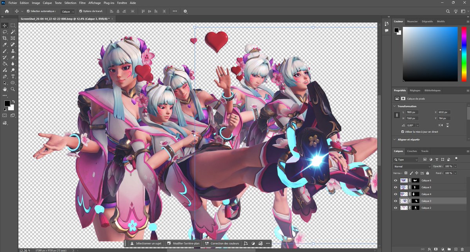Select the Crop tool
Screen dimensions: 470x252
coord(5,38)
